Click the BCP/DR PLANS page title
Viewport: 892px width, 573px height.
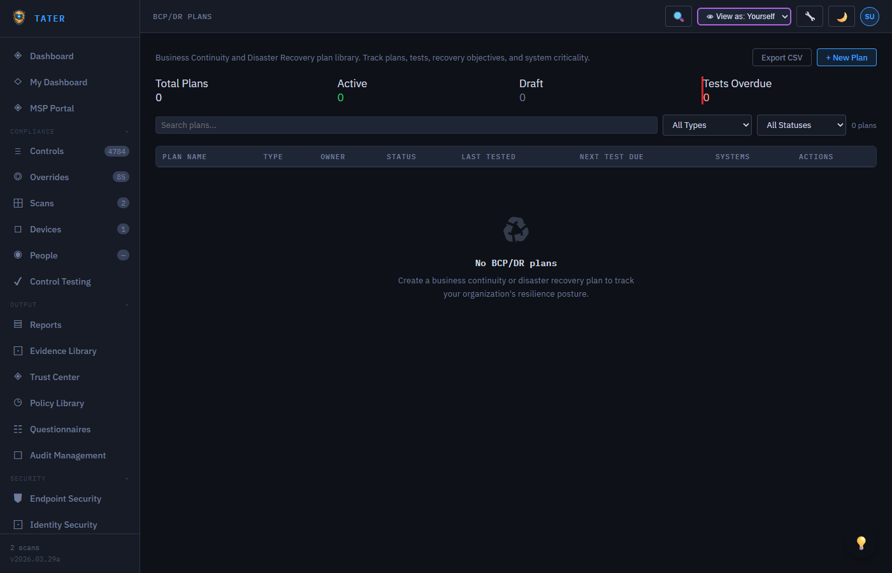(x=182, y=17)
